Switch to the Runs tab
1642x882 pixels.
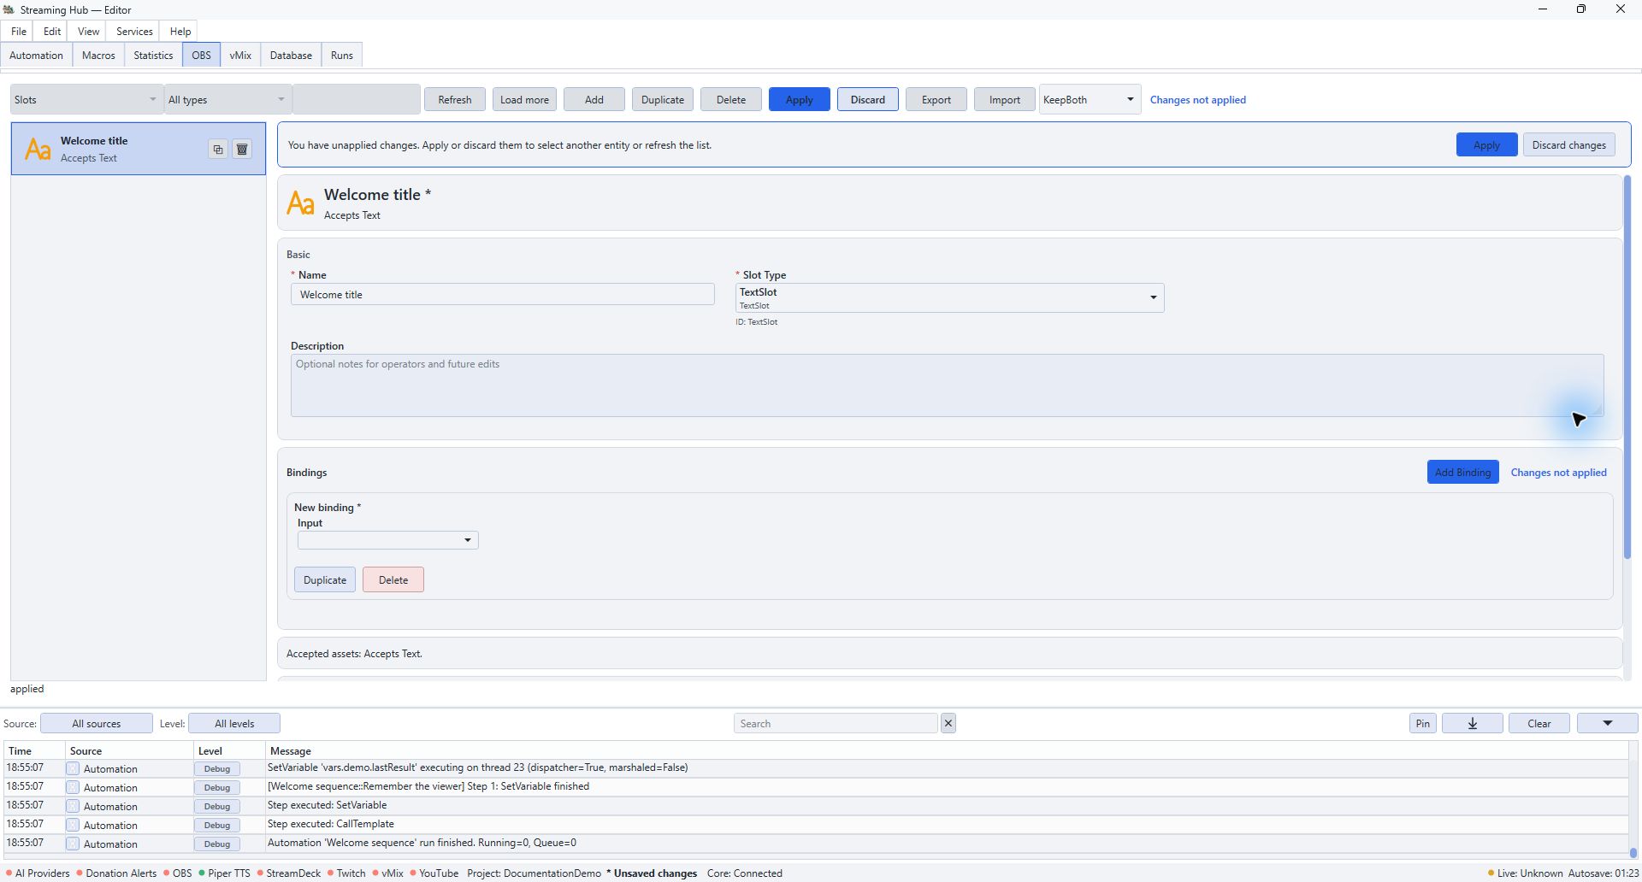[342, 56]
